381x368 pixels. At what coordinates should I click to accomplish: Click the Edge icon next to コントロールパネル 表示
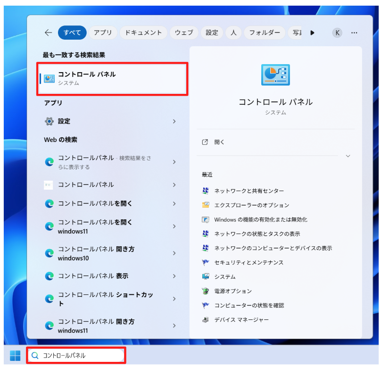click(50, 276)
